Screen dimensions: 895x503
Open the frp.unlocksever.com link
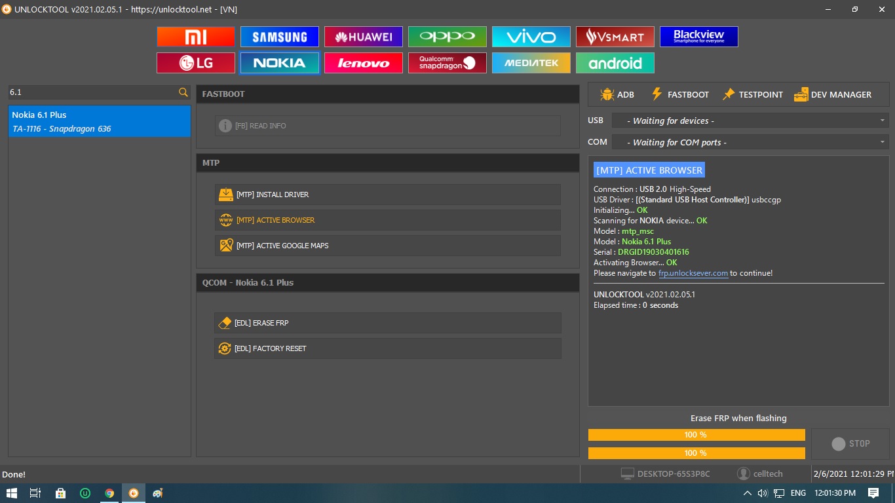point(693,273)
